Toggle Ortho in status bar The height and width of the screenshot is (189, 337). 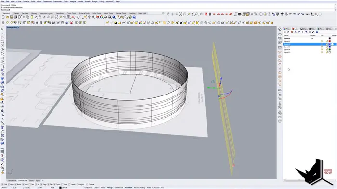click(96, 187)
